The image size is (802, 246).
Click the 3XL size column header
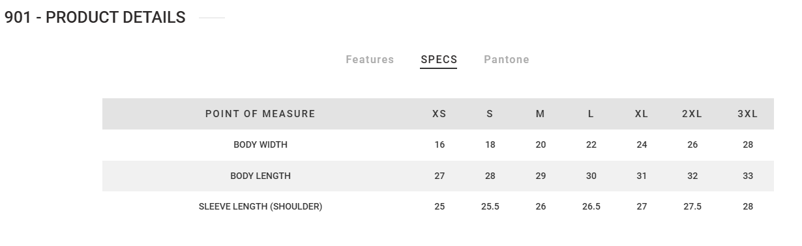(x=748, y=114)
